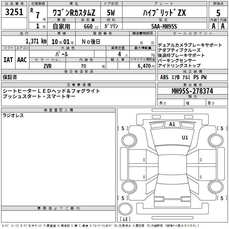
Task: Select the front-left tire rating [5]
Action: [x=123, y=129]
